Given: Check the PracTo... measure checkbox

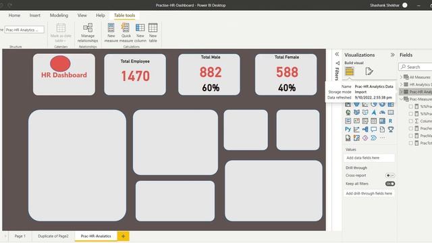Looking at the screenshot, I should tap(411, 143).
